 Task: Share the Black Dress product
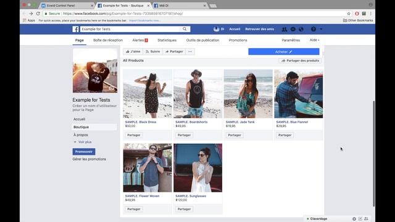pos(134,135)
